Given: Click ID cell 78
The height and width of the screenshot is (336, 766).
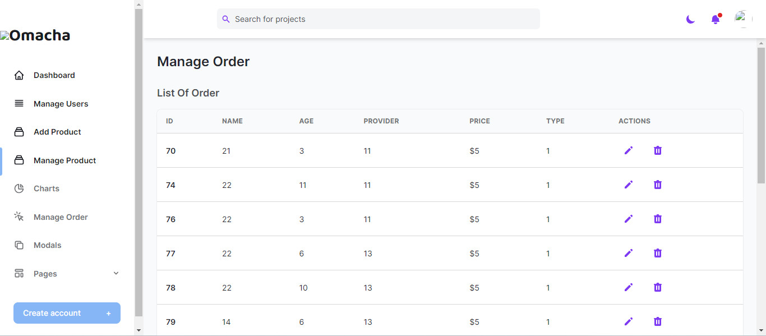Looking at the screenshot, I should click(x=170, y=288).
